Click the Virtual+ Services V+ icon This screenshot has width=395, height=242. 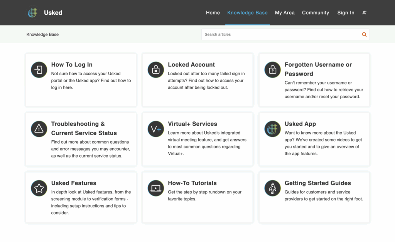[155, 129]
